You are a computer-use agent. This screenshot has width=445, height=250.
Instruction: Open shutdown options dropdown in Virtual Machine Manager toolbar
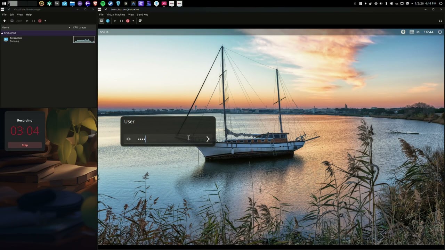pos(45,21)
